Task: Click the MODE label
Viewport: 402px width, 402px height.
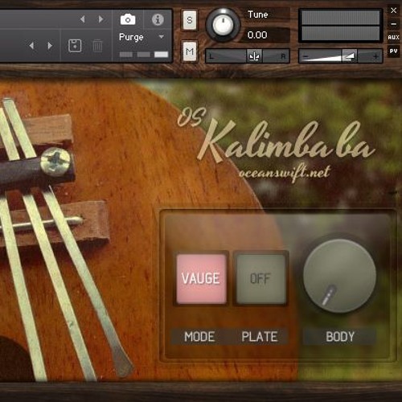Action: tap(199, 337)
